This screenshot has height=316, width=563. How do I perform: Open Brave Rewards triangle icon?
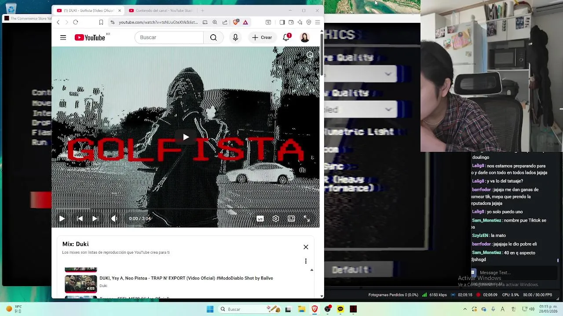point(245,22)
